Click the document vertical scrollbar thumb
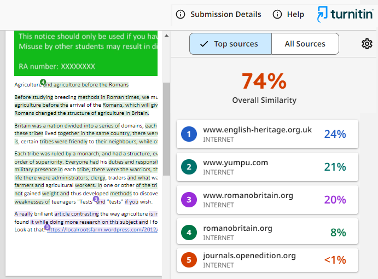 [166, 129]
